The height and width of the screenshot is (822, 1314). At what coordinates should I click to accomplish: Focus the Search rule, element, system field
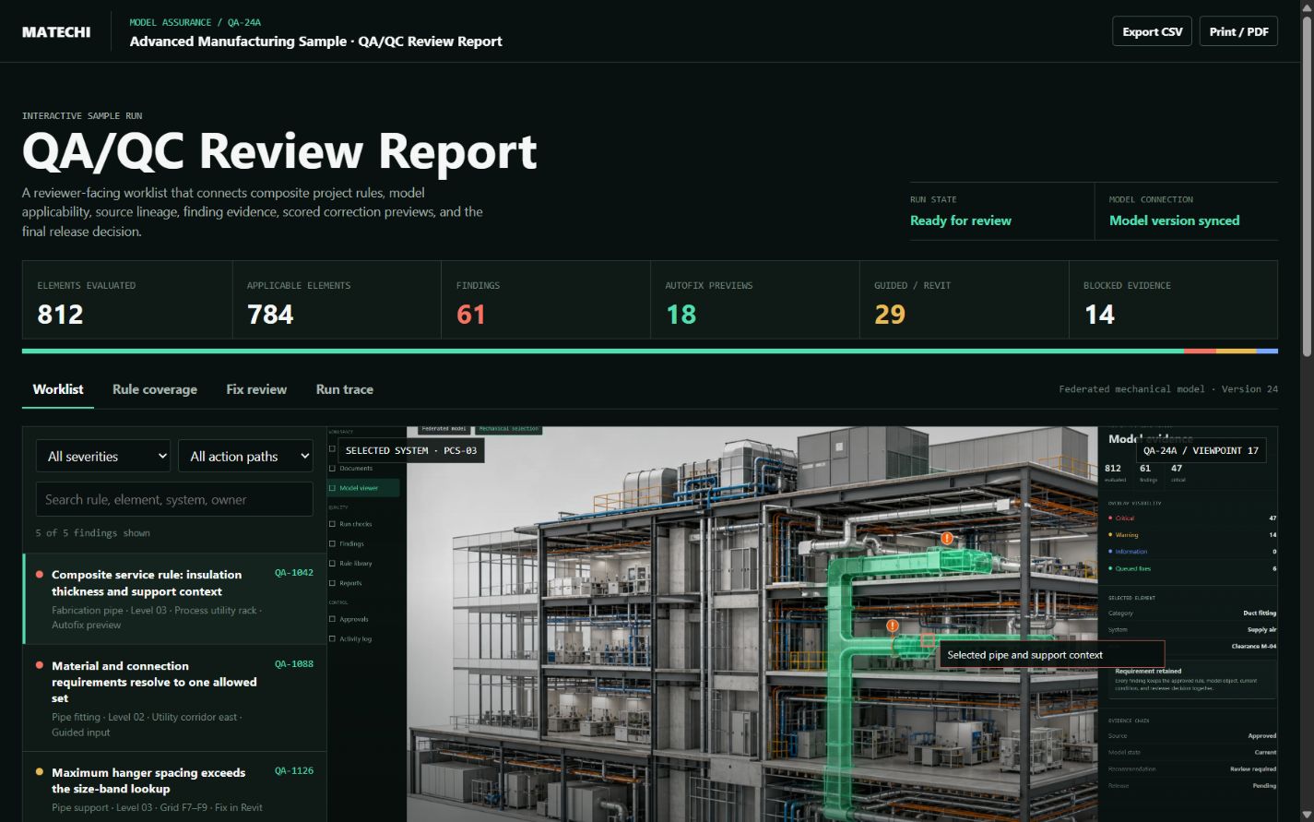point(174,499)
